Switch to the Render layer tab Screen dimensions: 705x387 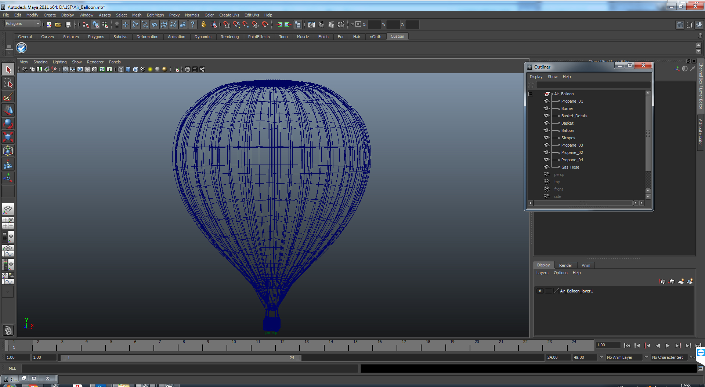565,265
